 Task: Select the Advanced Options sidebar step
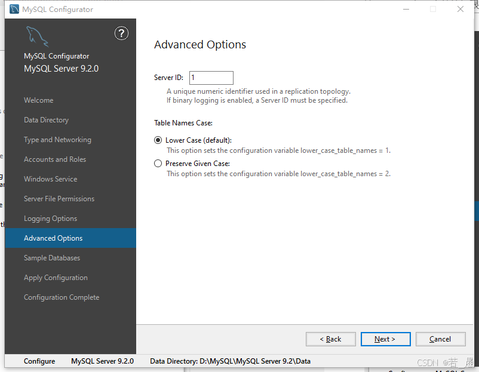70,238
